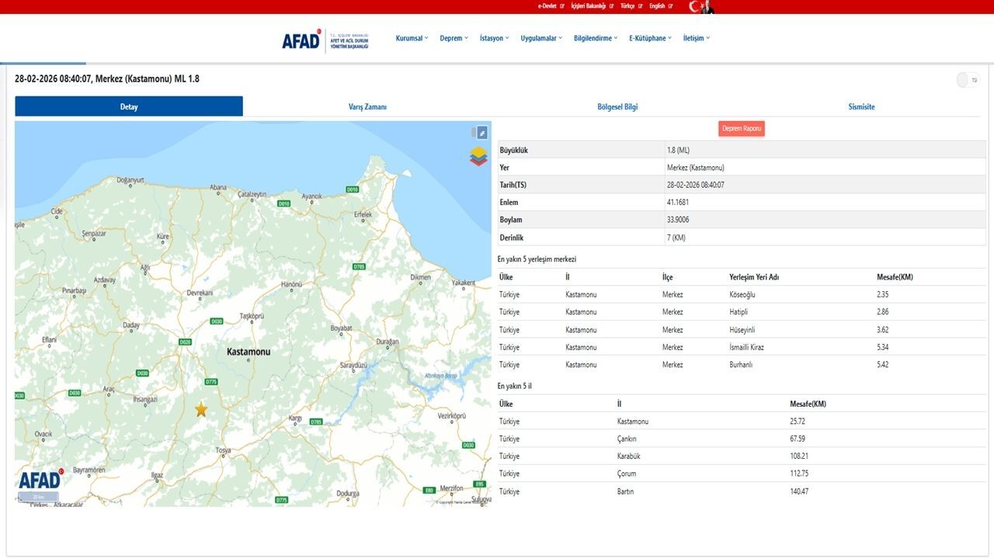Click the Deprem Raporu button

pos(741,128)
